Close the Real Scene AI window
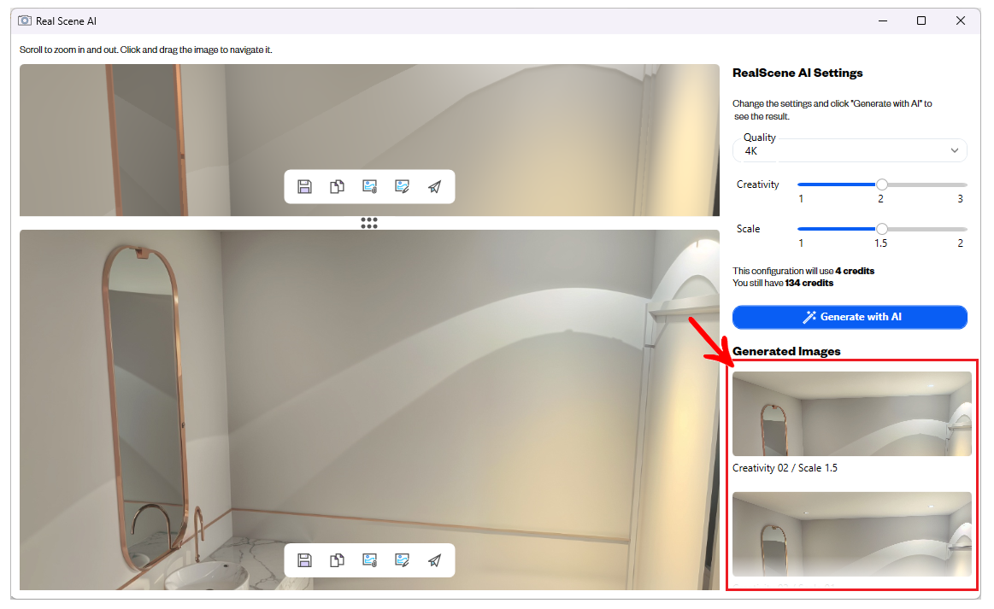This screenshot has height=609, width=994. pyautogui.click(x=961, y=20)
